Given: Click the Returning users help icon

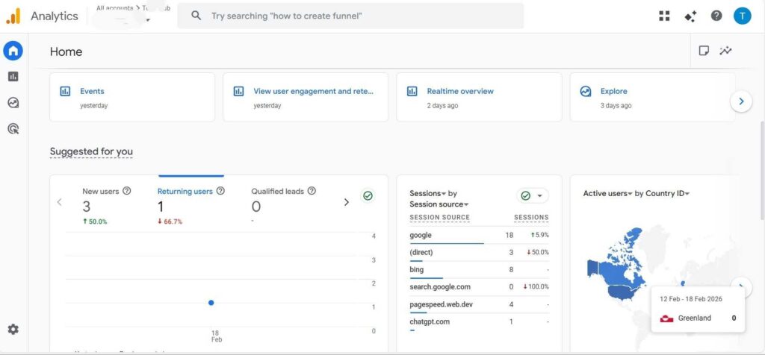Looking at the screenshot, I should (x=220, y=191).
